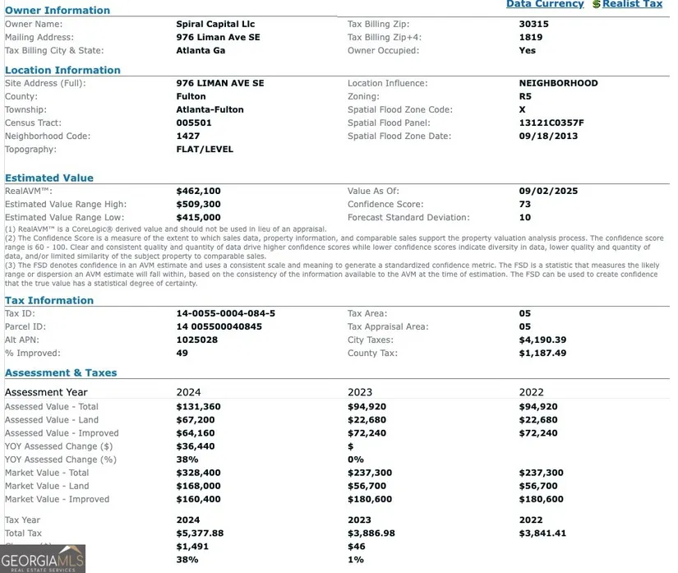Select the RealAVM value $462,100
Screen dimensions: 678x573
(198, 192)
